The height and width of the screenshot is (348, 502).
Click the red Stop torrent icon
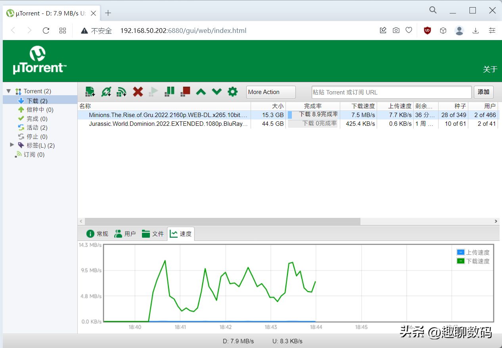point(185,92)
